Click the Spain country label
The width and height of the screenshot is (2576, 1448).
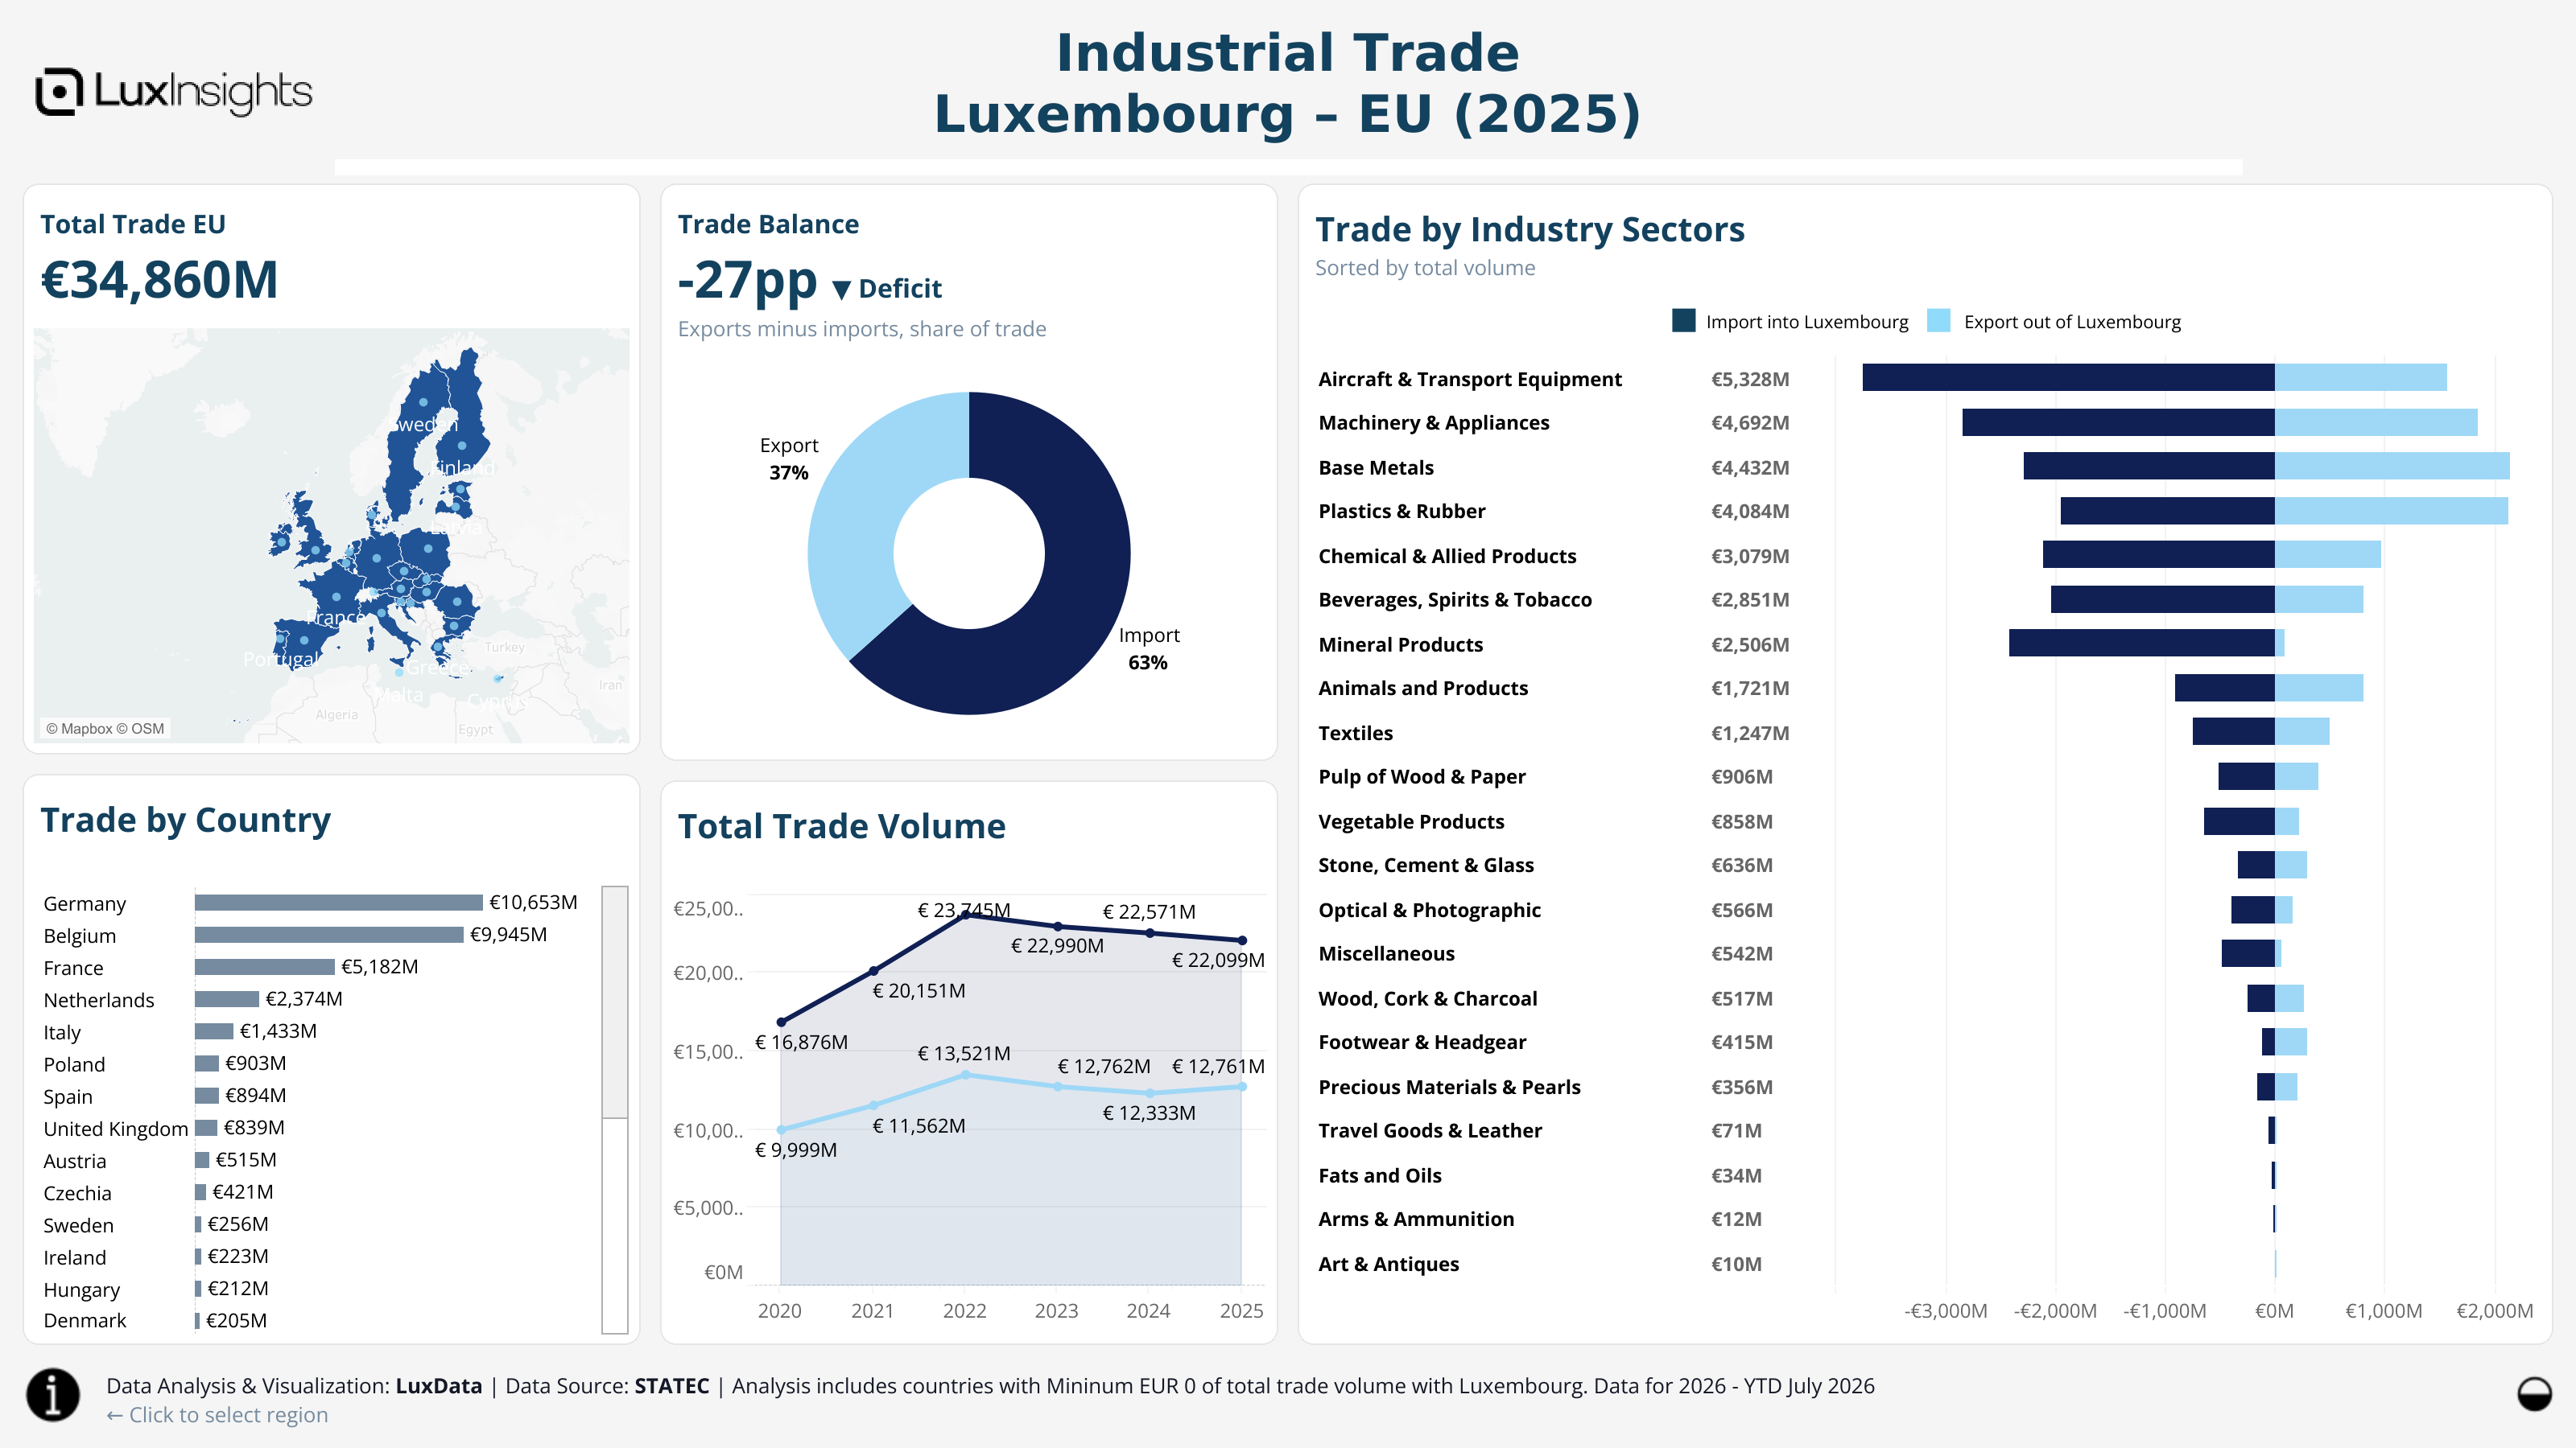(x=68, y=1096)
